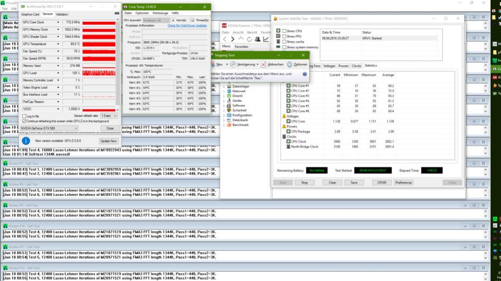Click GPU-Z blue info icon
Image resolution: width=501 pixels, height=281 pixels.
point(26,141)
